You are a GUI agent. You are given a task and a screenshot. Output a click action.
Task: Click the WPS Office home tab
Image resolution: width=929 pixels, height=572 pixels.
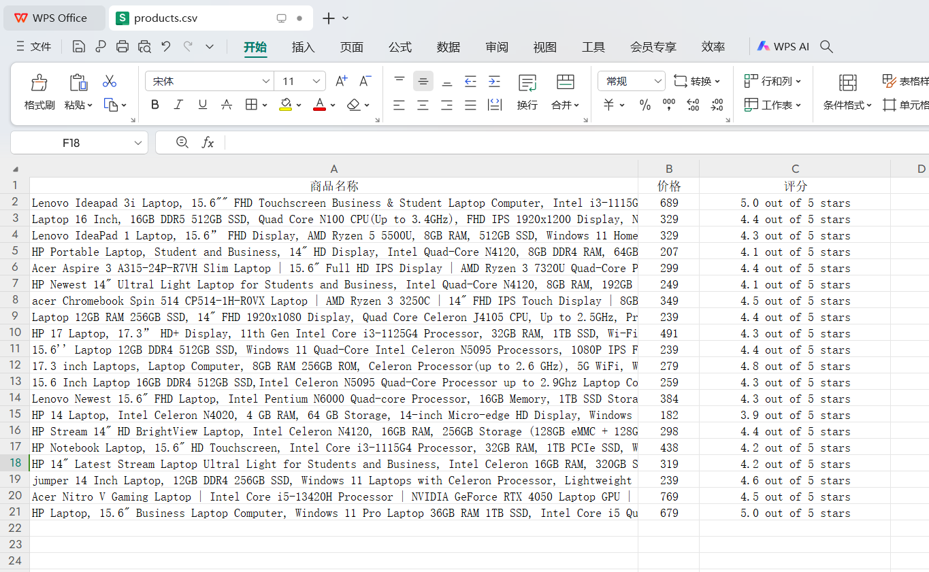(x=54, y=18)
